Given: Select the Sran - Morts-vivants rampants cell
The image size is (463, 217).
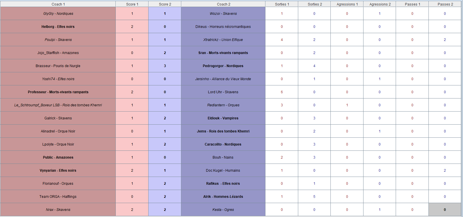Looking at the screenshot, I should (x=223, y=53).
